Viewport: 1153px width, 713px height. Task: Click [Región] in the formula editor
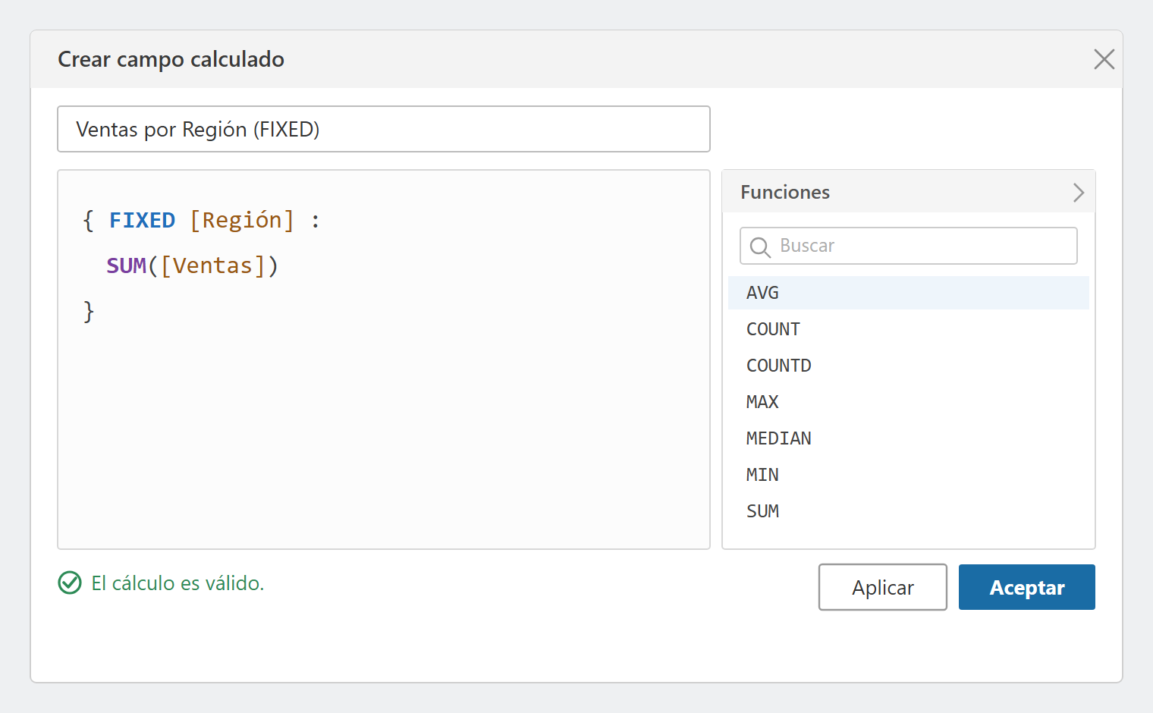(x=241, y=220)
